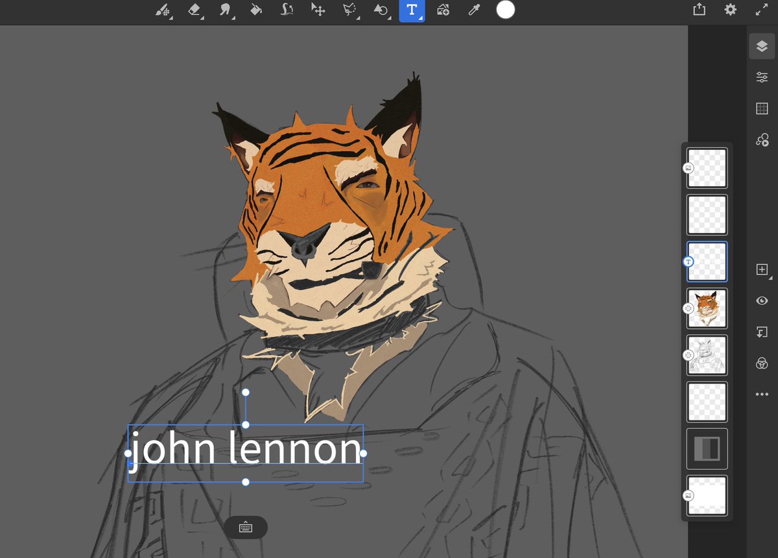The width and height of the screenshot is (778, 558).
Task: Click the left-side text box handle
Action: pyautogui.click(x=128, y=454)
